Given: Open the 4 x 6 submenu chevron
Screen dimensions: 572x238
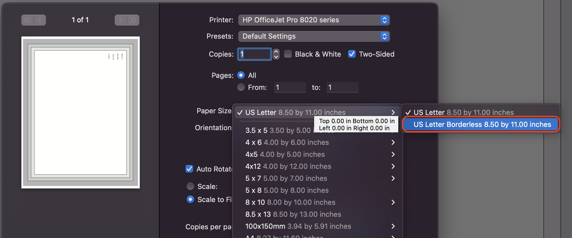Looking at the screenshot, I should point(393,142).
